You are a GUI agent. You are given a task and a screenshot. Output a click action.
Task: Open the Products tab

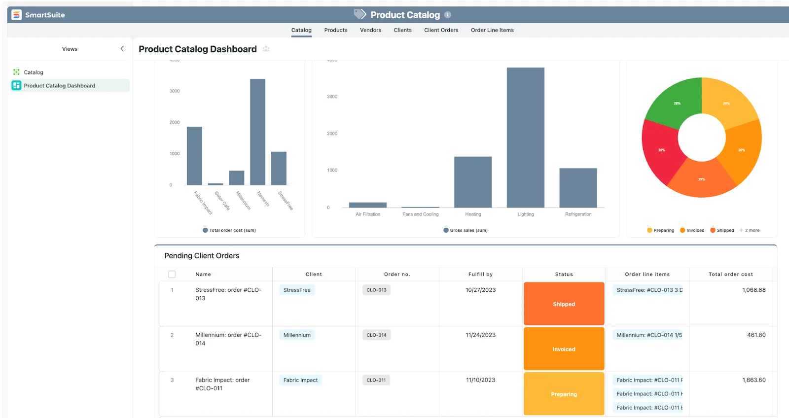coord(336,30)
